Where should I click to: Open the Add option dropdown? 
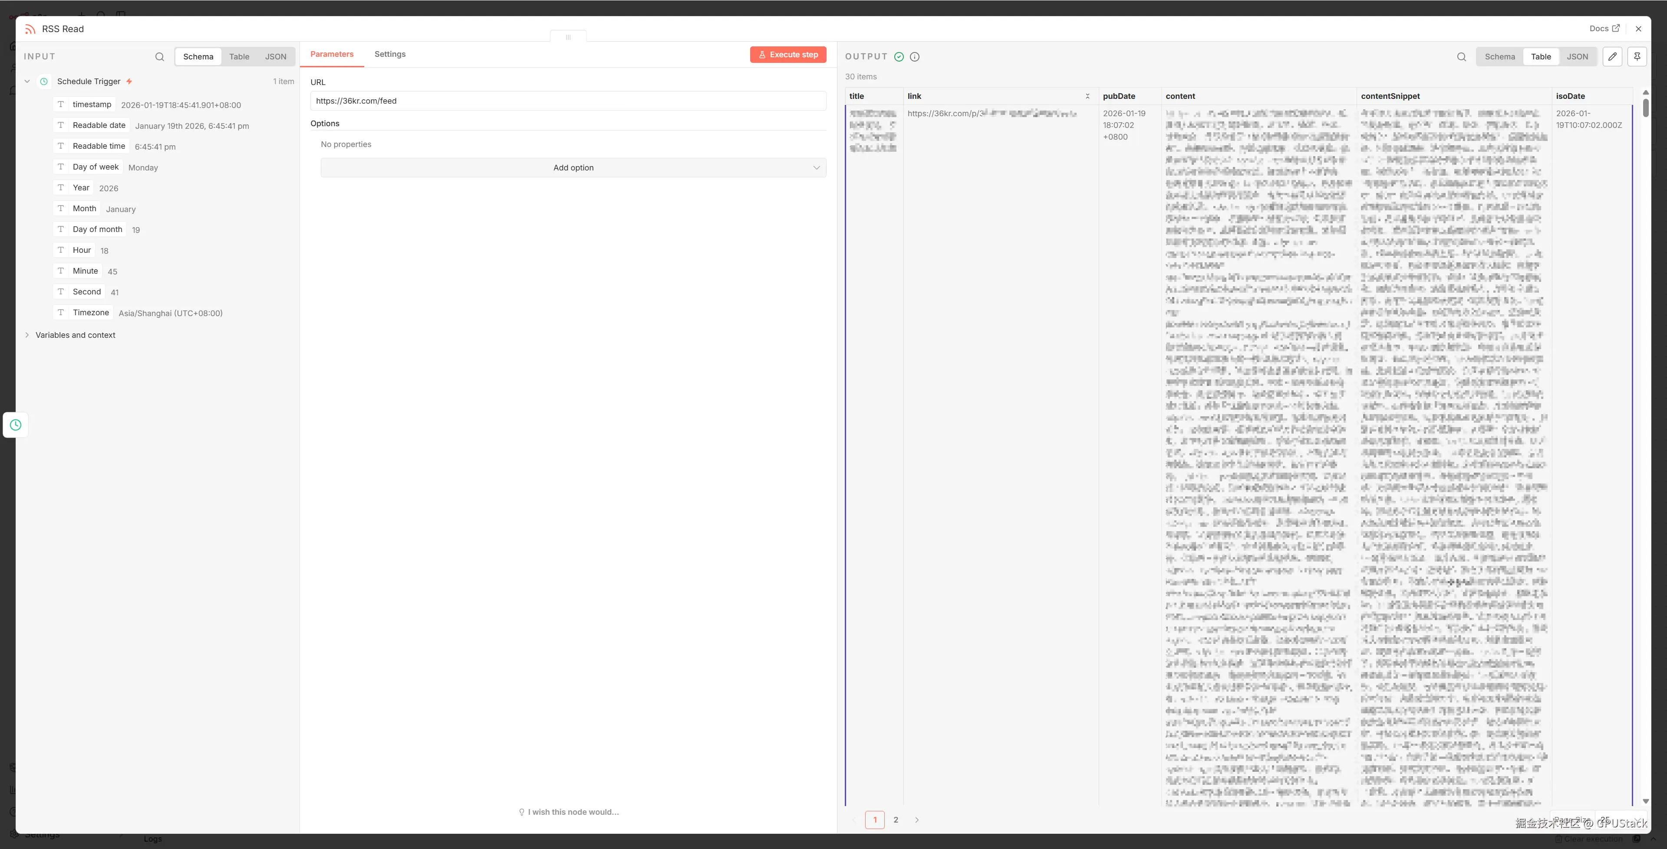click(x=573, y=167)
